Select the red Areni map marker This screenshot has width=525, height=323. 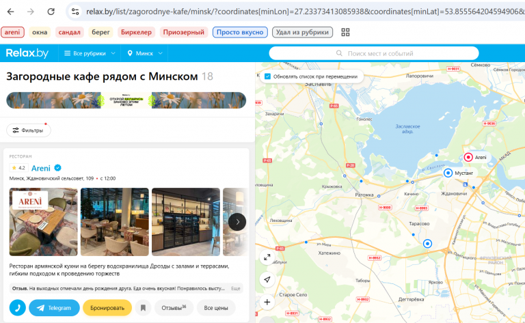click(468, 157)
